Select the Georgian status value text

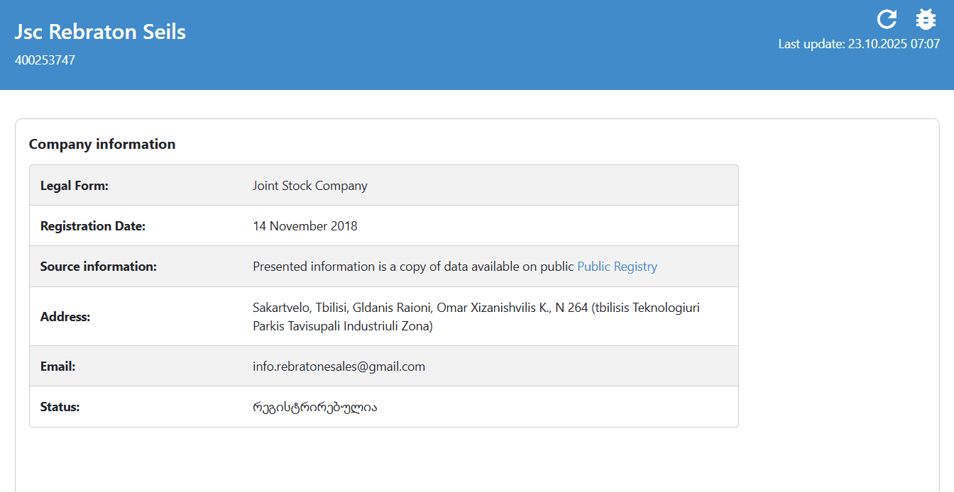(315, 408)
